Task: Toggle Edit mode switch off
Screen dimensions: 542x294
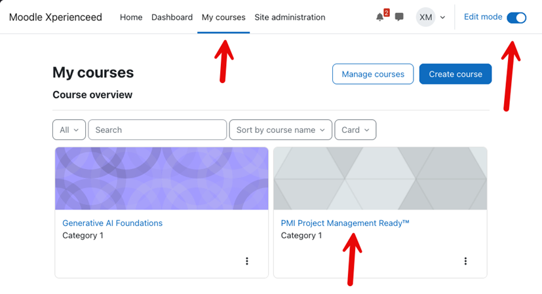Action: pos(516,18)
